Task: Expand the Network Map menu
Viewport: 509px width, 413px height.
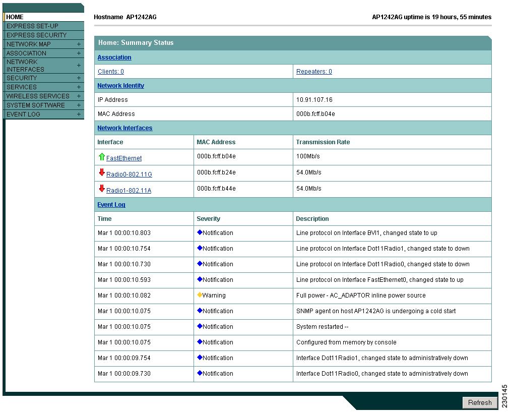Action: [x=79, y=44]
